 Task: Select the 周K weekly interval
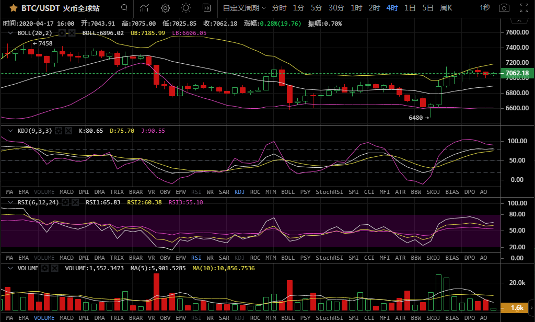pos(446,8)
